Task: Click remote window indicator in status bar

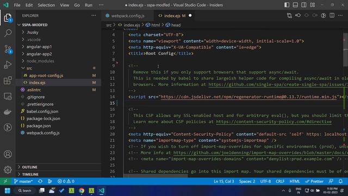Action: coord(5,181)
